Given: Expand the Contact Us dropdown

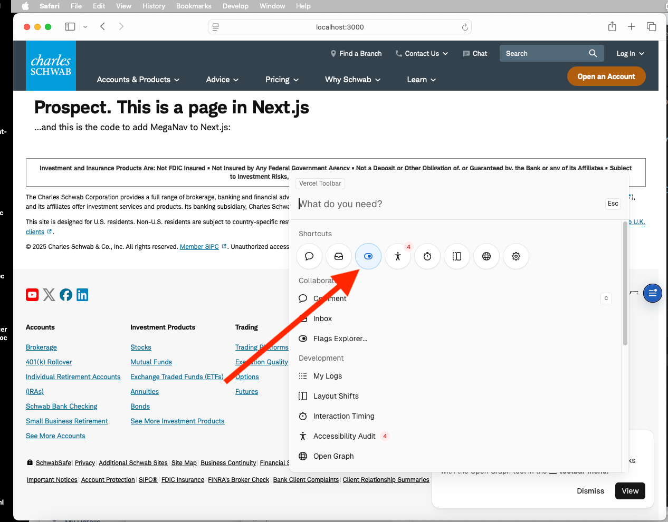Looking at the screenshot, I should 422,53.
